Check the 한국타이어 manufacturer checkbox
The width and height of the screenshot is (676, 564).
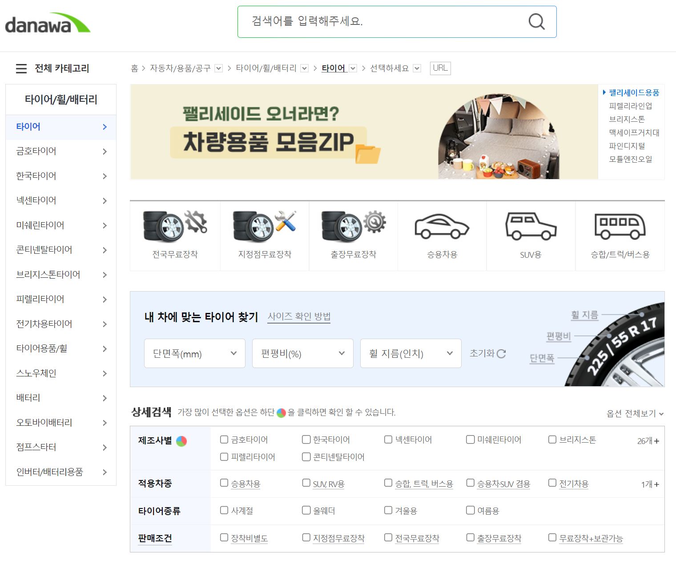pyautogui.click(x=306, y=440)
